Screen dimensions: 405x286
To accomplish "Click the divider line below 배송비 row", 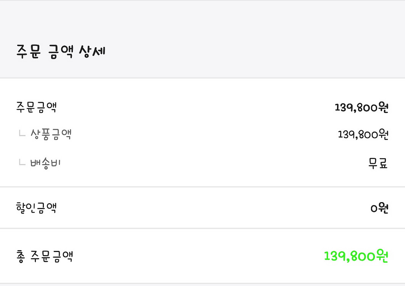I will click(x=202, y=186).
